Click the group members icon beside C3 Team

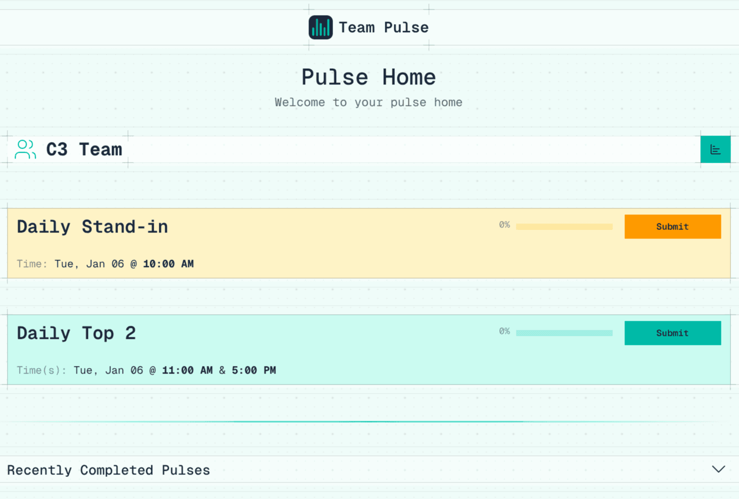pyautogui.click(x=25, y=149)
